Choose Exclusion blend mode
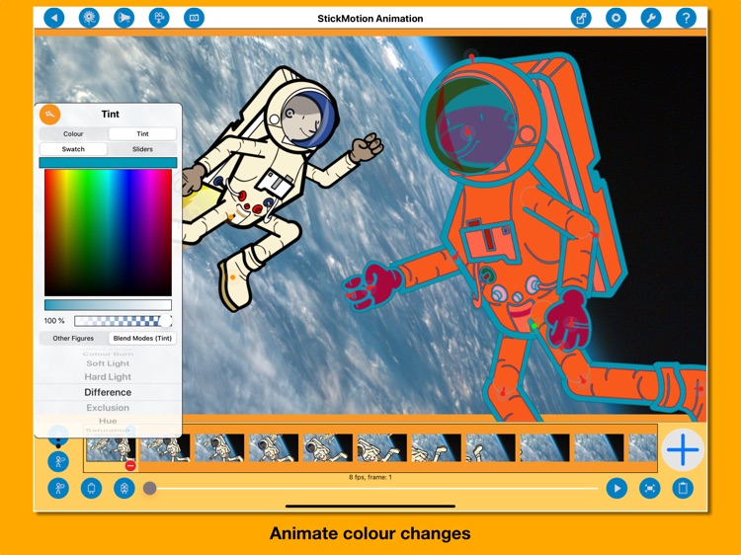The width and height of the screenshot is (741, 555). click(x=108, y=408)
